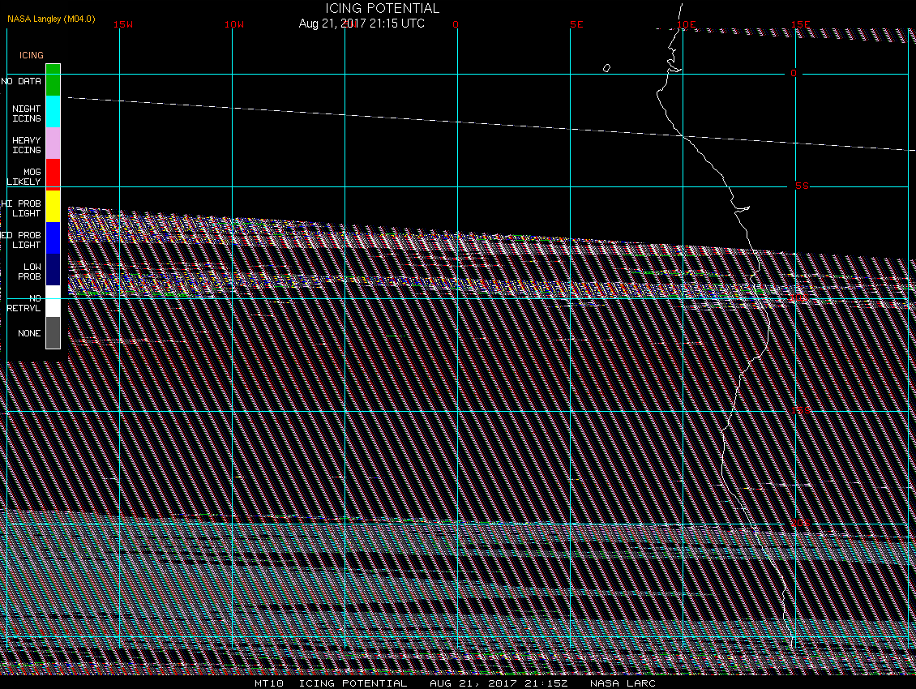Click the HI PROB LIGHT legend label
Image resolution: width=916 pixels, height=689 pixels.
pos(21,208)
